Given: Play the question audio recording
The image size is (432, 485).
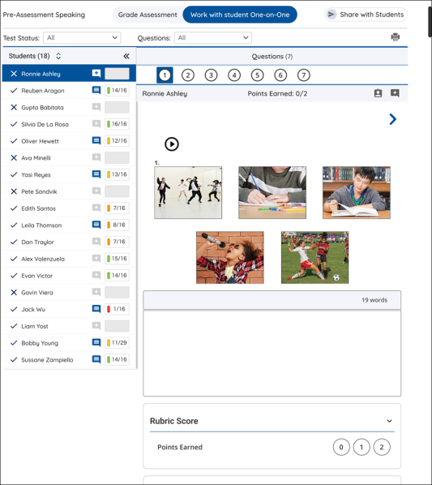Looking at the screenshot, I should pyautogui.click(x=172, y=144).
